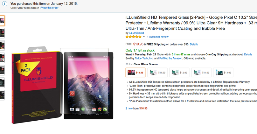257x134 pixels.
Task: Expand the star rating dropdown arrow
Action: click(144, 37)
